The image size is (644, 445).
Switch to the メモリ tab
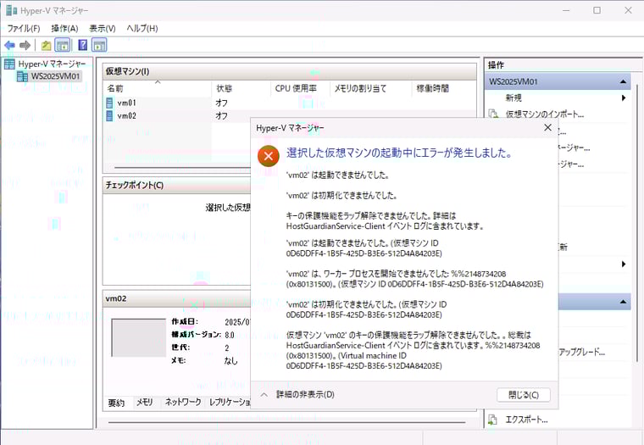pyautogui.click(x=145, y=403)
